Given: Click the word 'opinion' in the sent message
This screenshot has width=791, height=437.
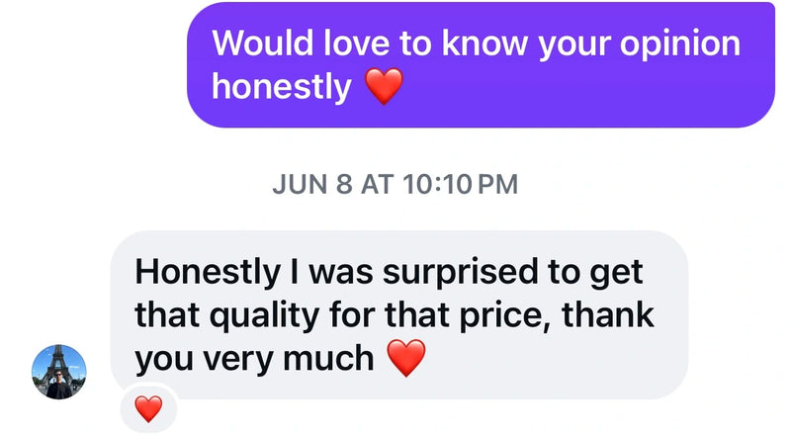Looking at the screenshot, I should 680,45.
